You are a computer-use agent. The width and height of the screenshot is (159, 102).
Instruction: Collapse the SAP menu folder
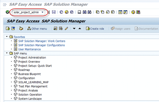coord(7,53)
